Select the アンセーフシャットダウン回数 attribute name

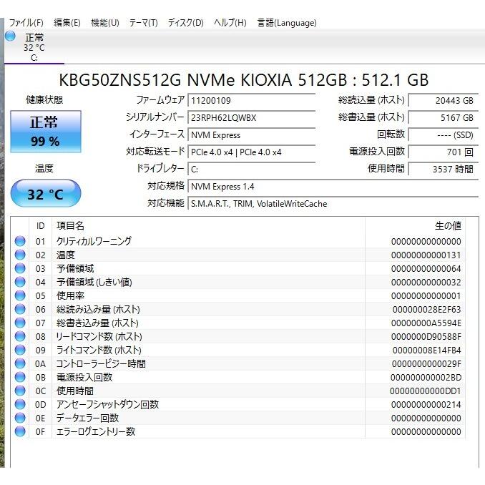pos(107,404)
